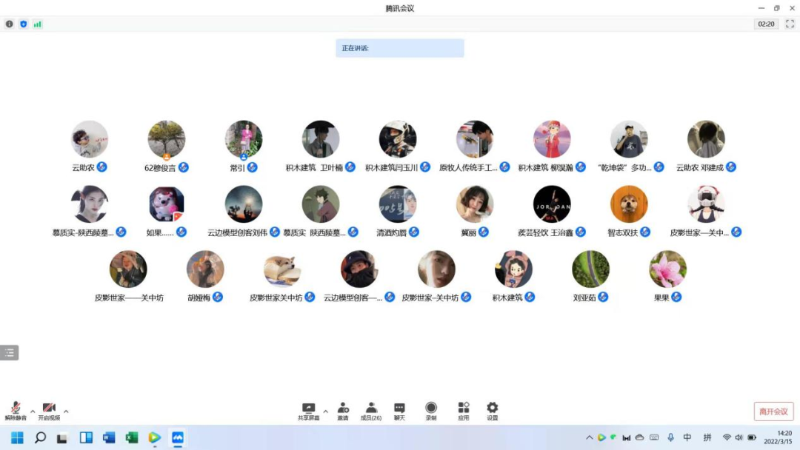
Task: Unmute microphone via 解除静音
Action: [x=16, y=411]
